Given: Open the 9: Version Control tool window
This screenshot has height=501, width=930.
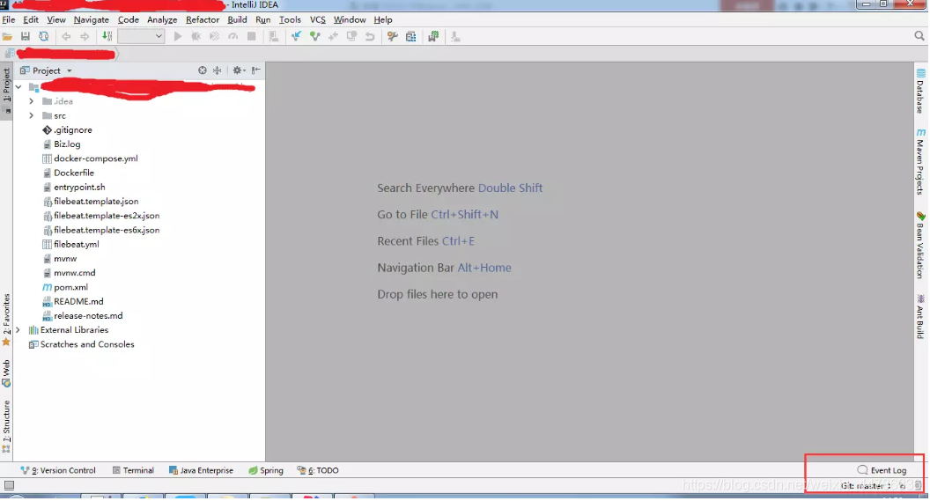Looking at the screenshot, I should click(58, 471).
